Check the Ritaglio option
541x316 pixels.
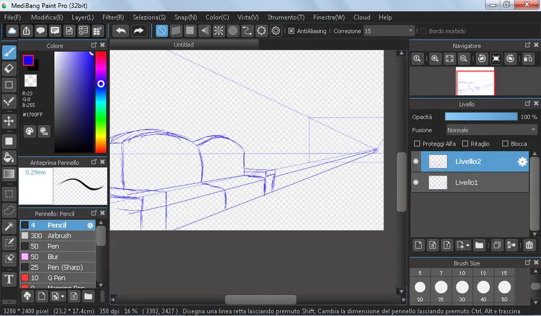pyautogui.click(x=465, y=143)
